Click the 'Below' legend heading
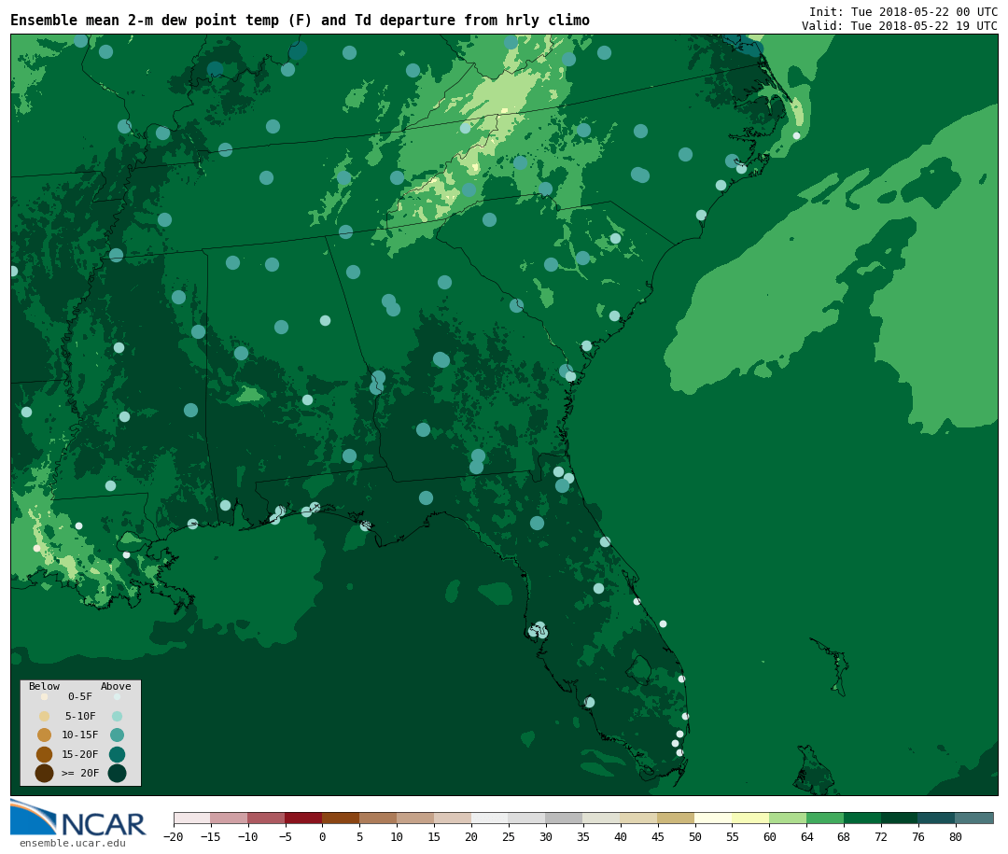This screenshot has height=854, width=1008. point(44,686)
